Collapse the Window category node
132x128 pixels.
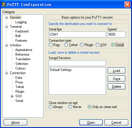coord(6,45)
